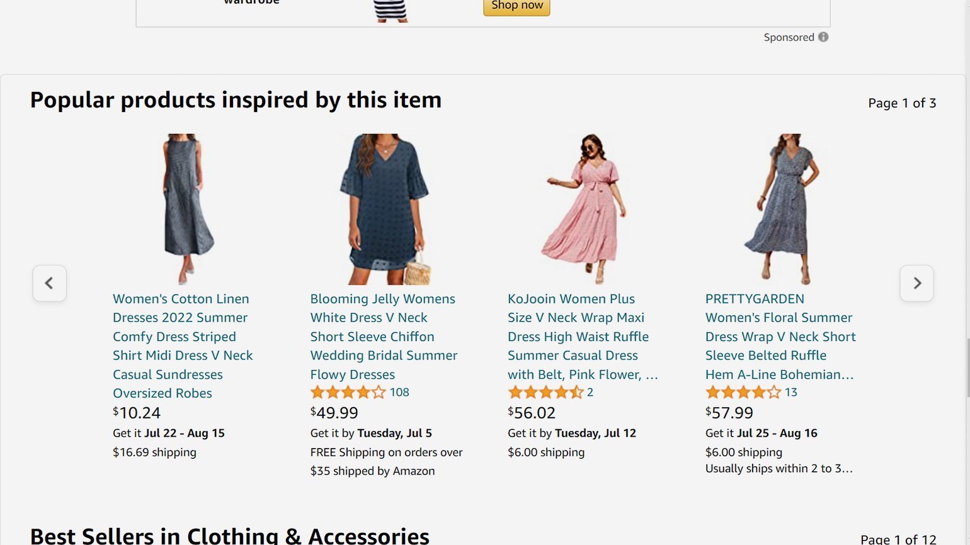The width and height of the screenshot is (970, 545).
Task: Open the 13 reviews link
Action: point(791,393)
